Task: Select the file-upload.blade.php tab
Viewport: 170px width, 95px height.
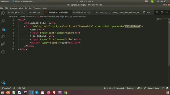Action: (x=58, y=12)
